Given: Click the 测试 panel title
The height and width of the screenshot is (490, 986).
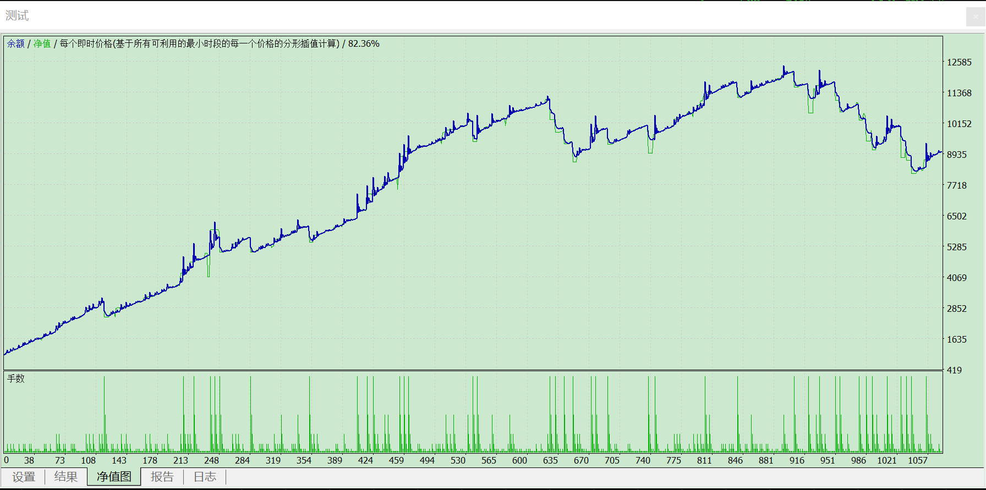Looking at the screenshot, I should coord(17,15).
